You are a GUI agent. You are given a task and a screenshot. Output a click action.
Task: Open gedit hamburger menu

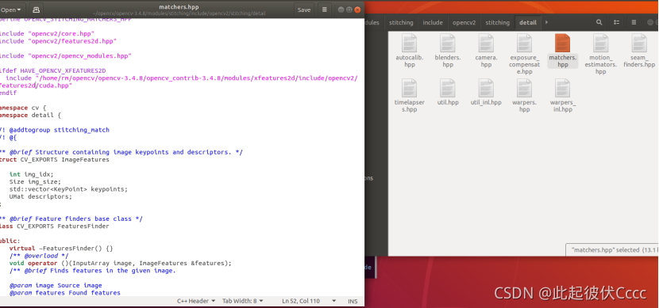325,10
